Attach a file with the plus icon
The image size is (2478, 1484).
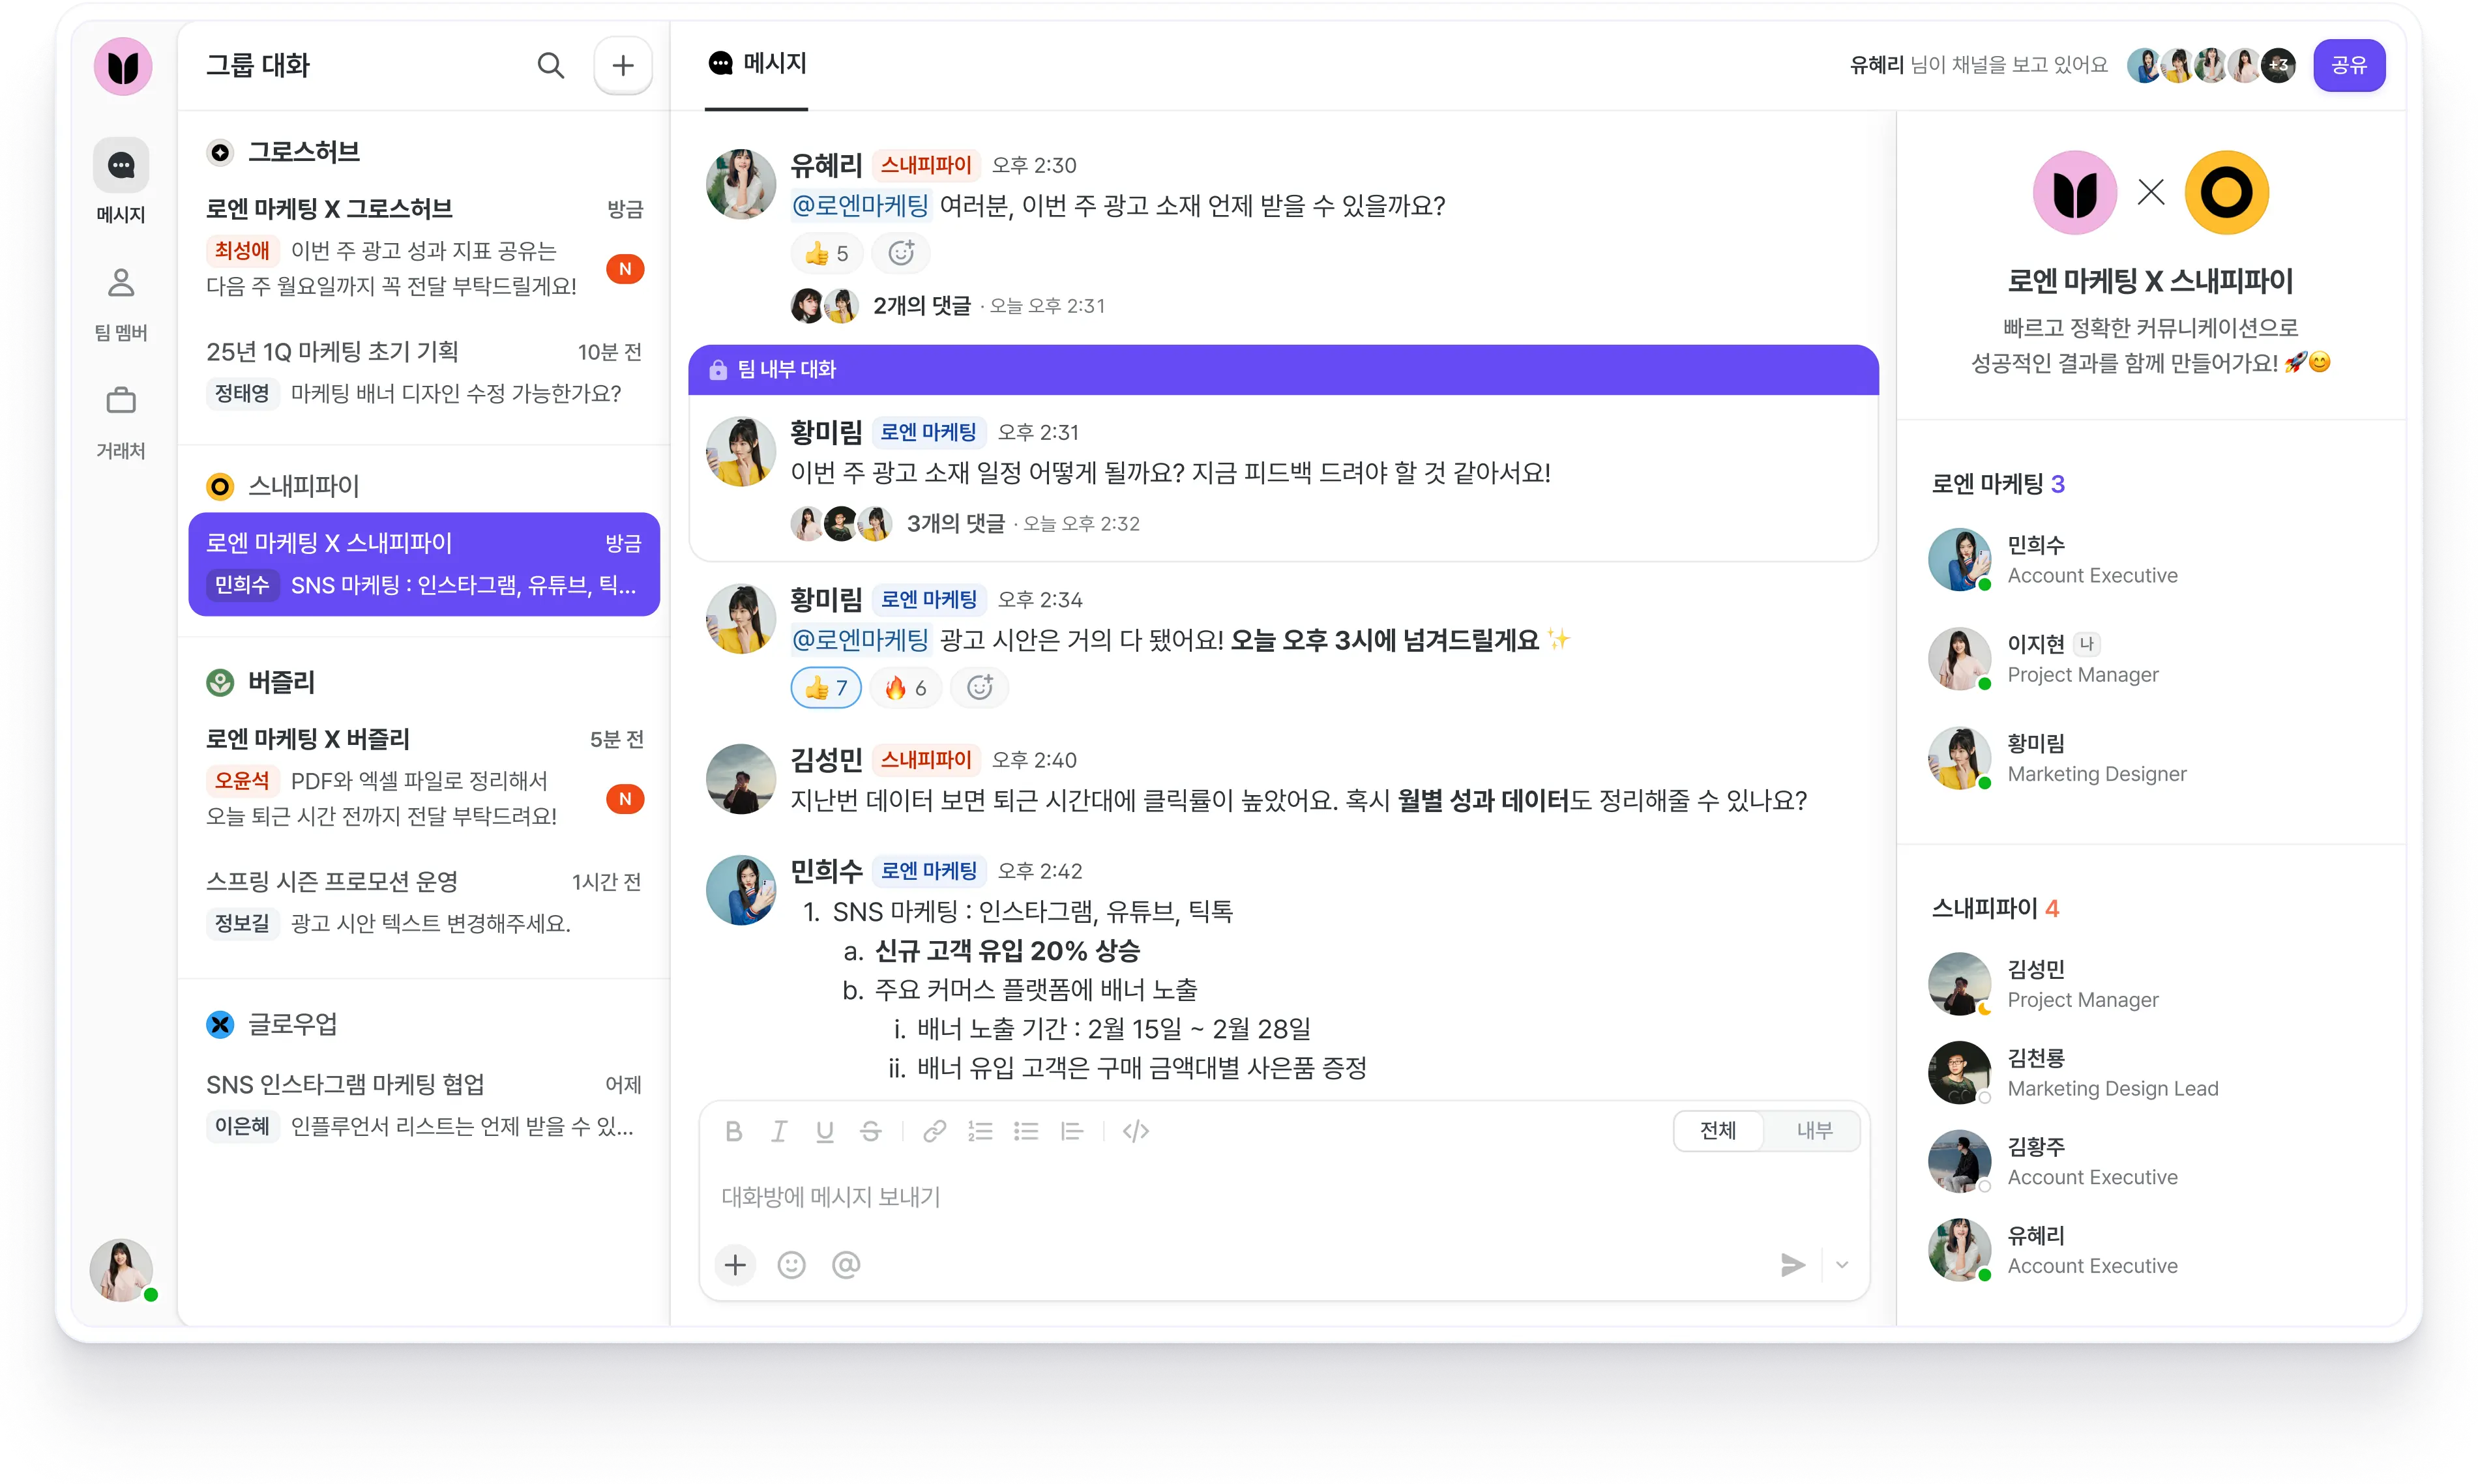coord(735,1265)
